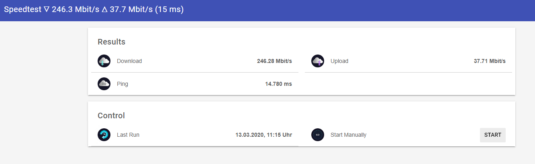Viewport: 535px width, 164px height.
Task: Select the Download row label
Action: pos(129,61)
